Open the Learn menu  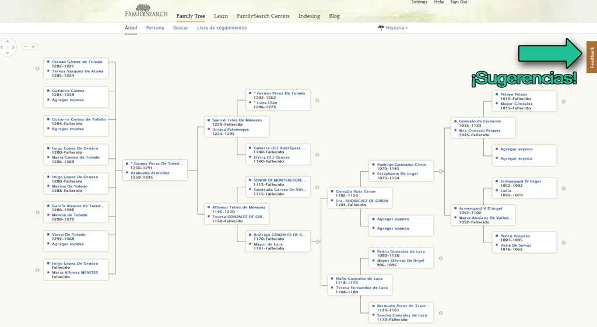point(221,16)
